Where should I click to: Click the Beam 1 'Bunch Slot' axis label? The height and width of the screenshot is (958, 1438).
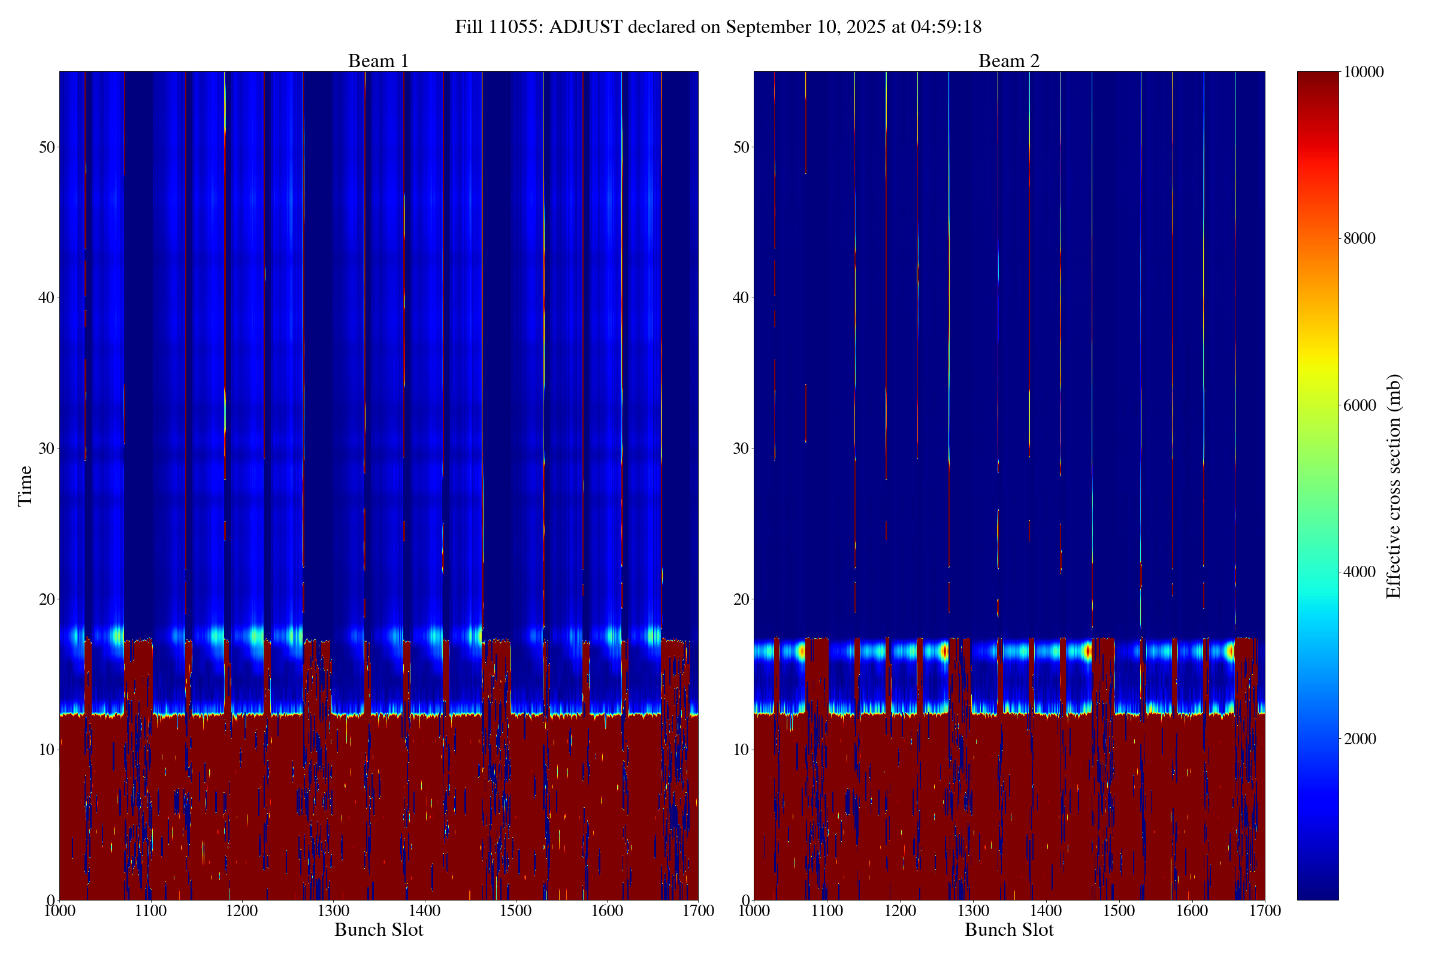(379, 930)
